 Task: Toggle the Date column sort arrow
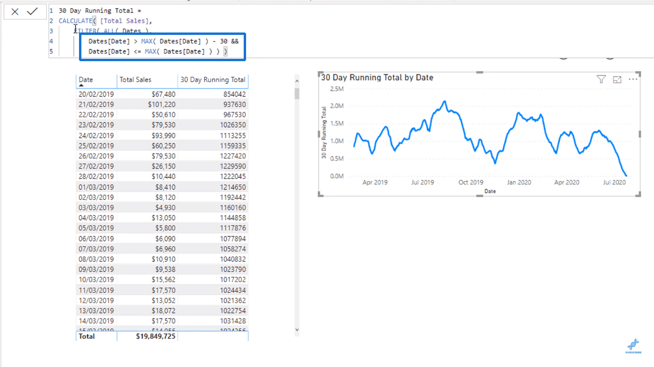[81, 86]
